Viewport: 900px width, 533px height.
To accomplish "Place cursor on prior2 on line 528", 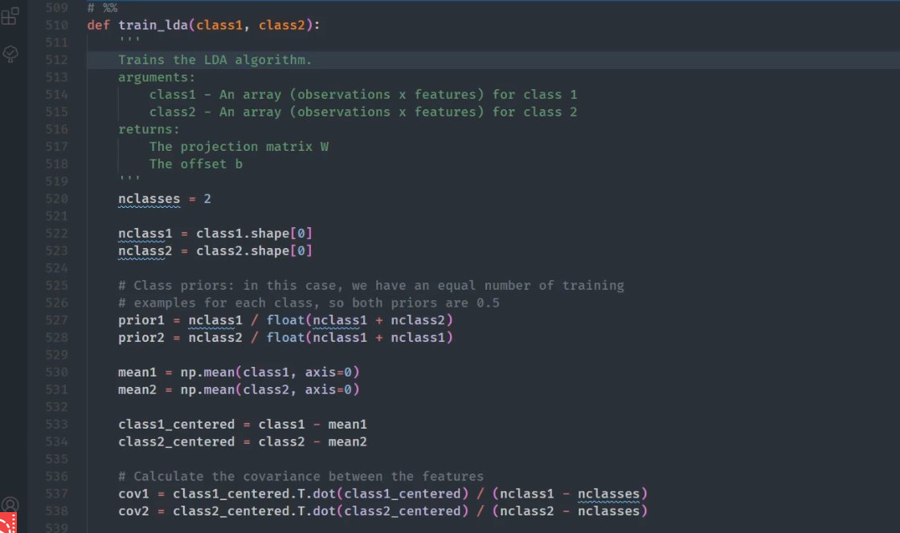I will [141, 338].
